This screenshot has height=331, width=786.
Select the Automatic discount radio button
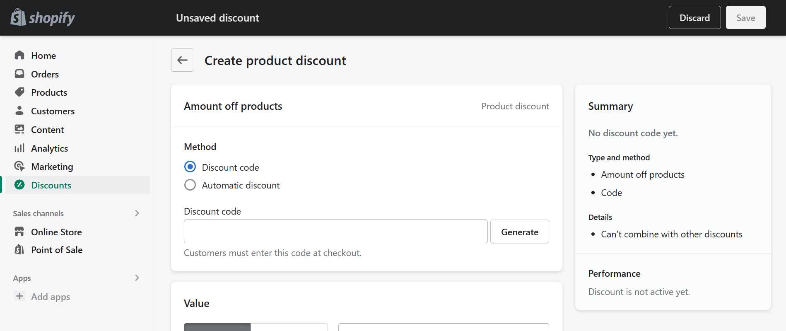tap(190, 185)
